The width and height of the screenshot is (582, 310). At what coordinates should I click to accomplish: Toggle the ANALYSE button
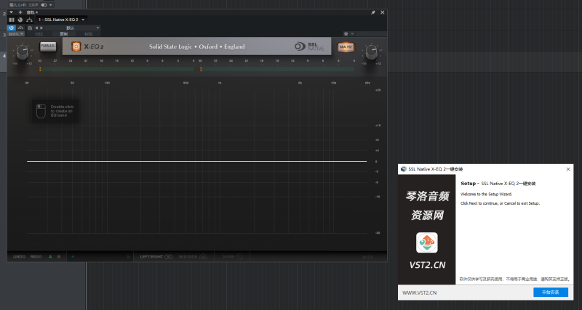(346, 46)
